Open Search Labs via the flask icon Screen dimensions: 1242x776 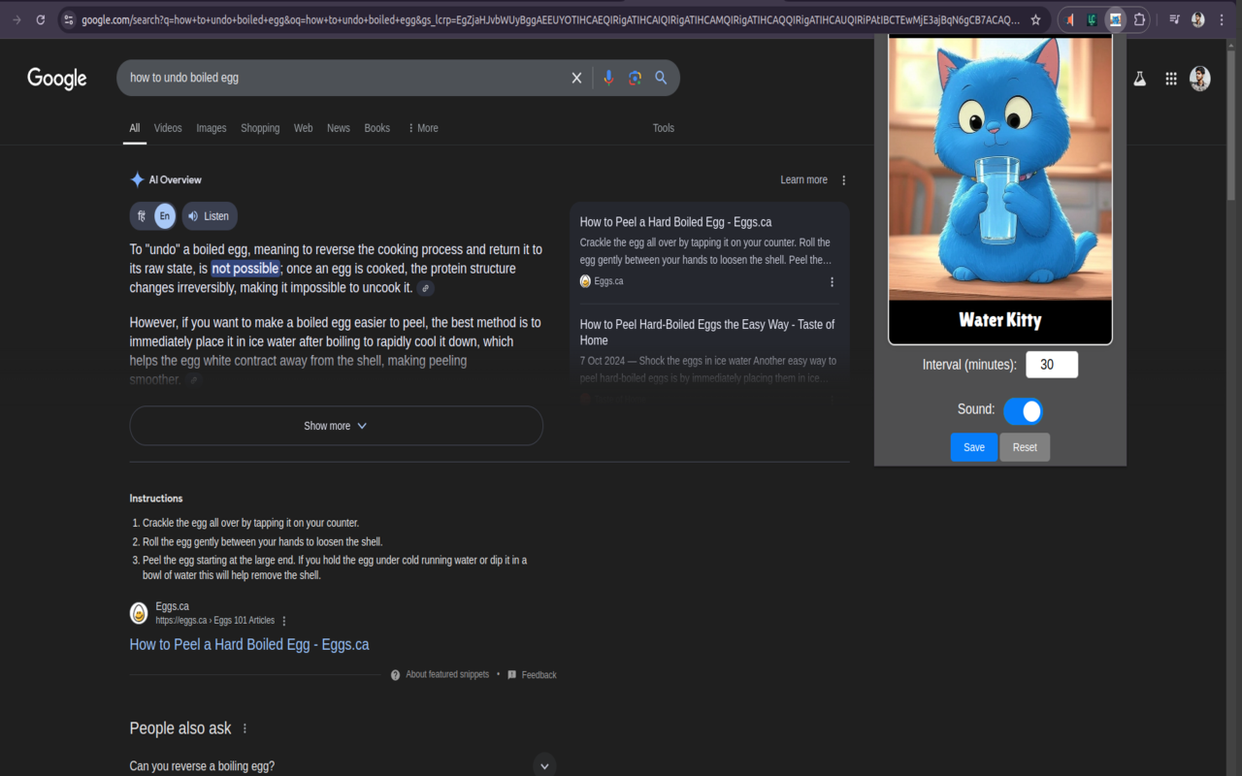pyautogui.click(x=1139, y=78)
